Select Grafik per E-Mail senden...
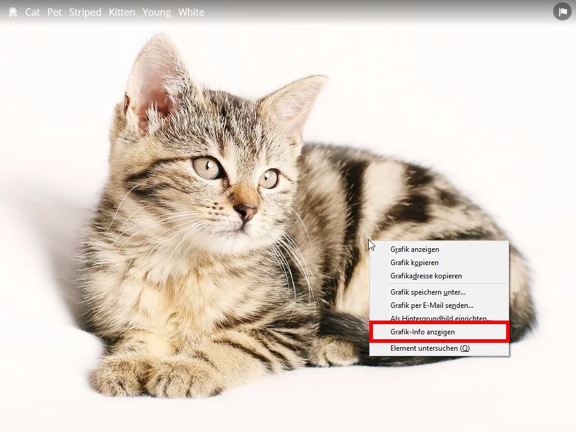The height and width of the screenshot is (432, 576). pos(431,305)
